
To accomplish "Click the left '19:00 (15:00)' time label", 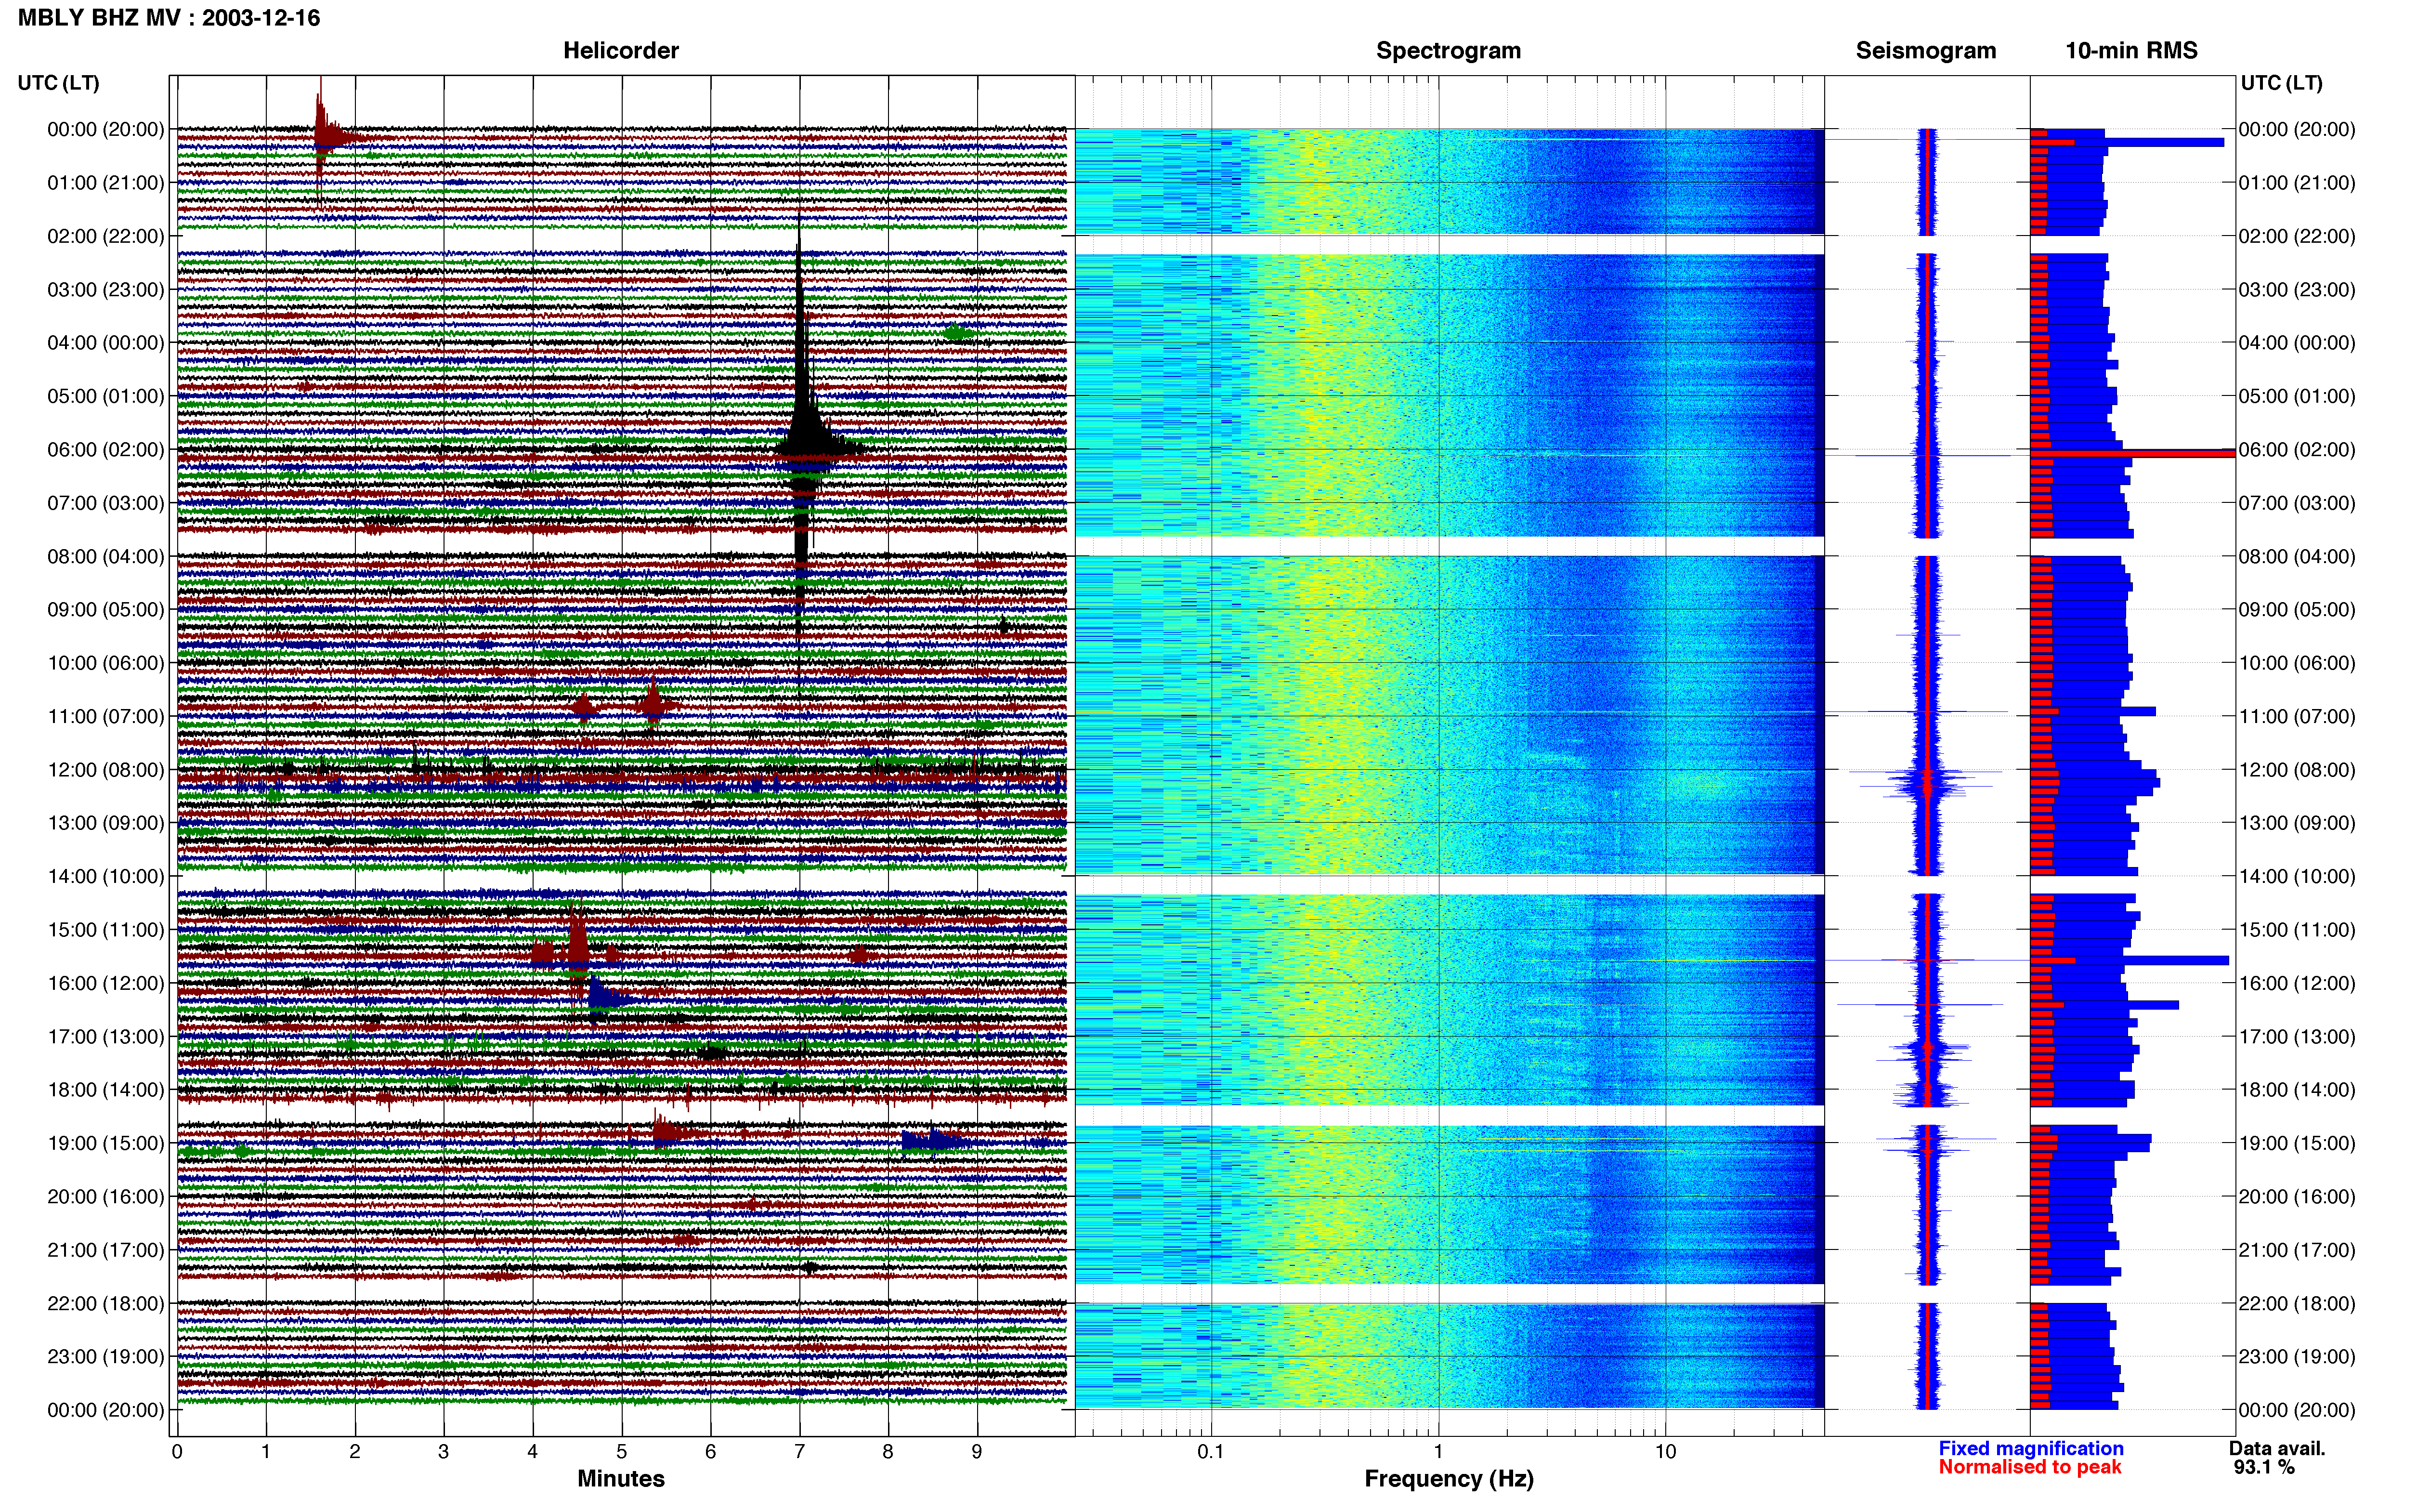I will click(105, 1143).
